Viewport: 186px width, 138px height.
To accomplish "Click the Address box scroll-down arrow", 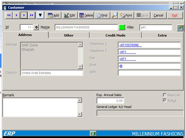I will tap(80, 67).
